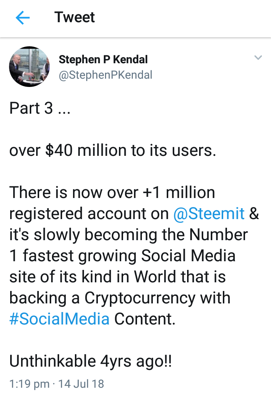Go back using the blue arrow
271x396 pixels.
coord(23,18)
